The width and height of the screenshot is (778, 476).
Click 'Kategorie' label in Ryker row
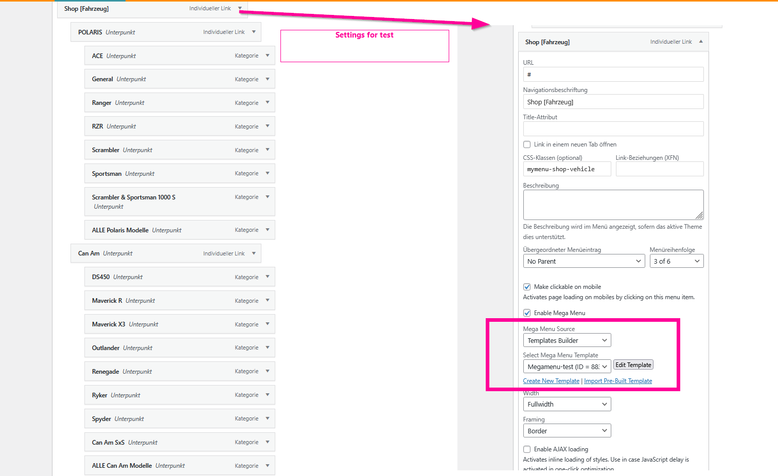246,395
